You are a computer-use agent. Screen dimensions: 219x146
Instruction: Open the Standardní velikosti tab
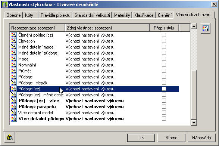point(92,15)
